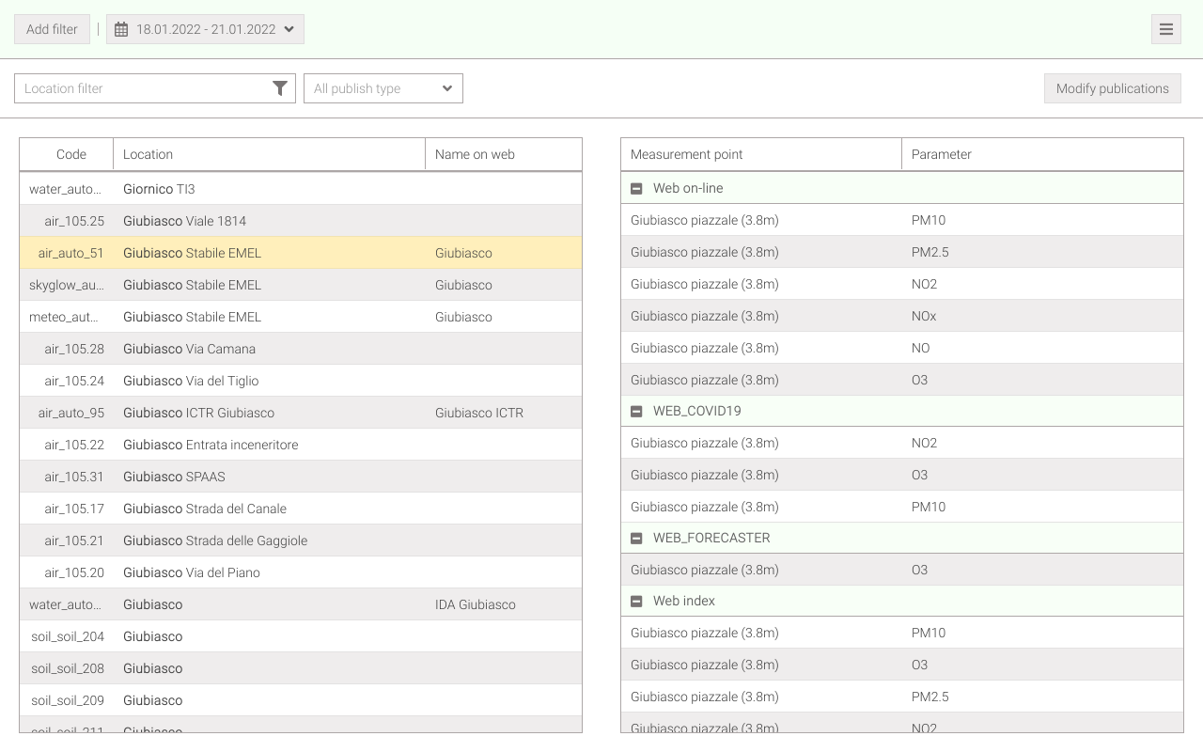Image resolution: width=1203 pixels, height=752 pixels.
Task: Select the air_auto_51 code cell
Action: point(67,253)
